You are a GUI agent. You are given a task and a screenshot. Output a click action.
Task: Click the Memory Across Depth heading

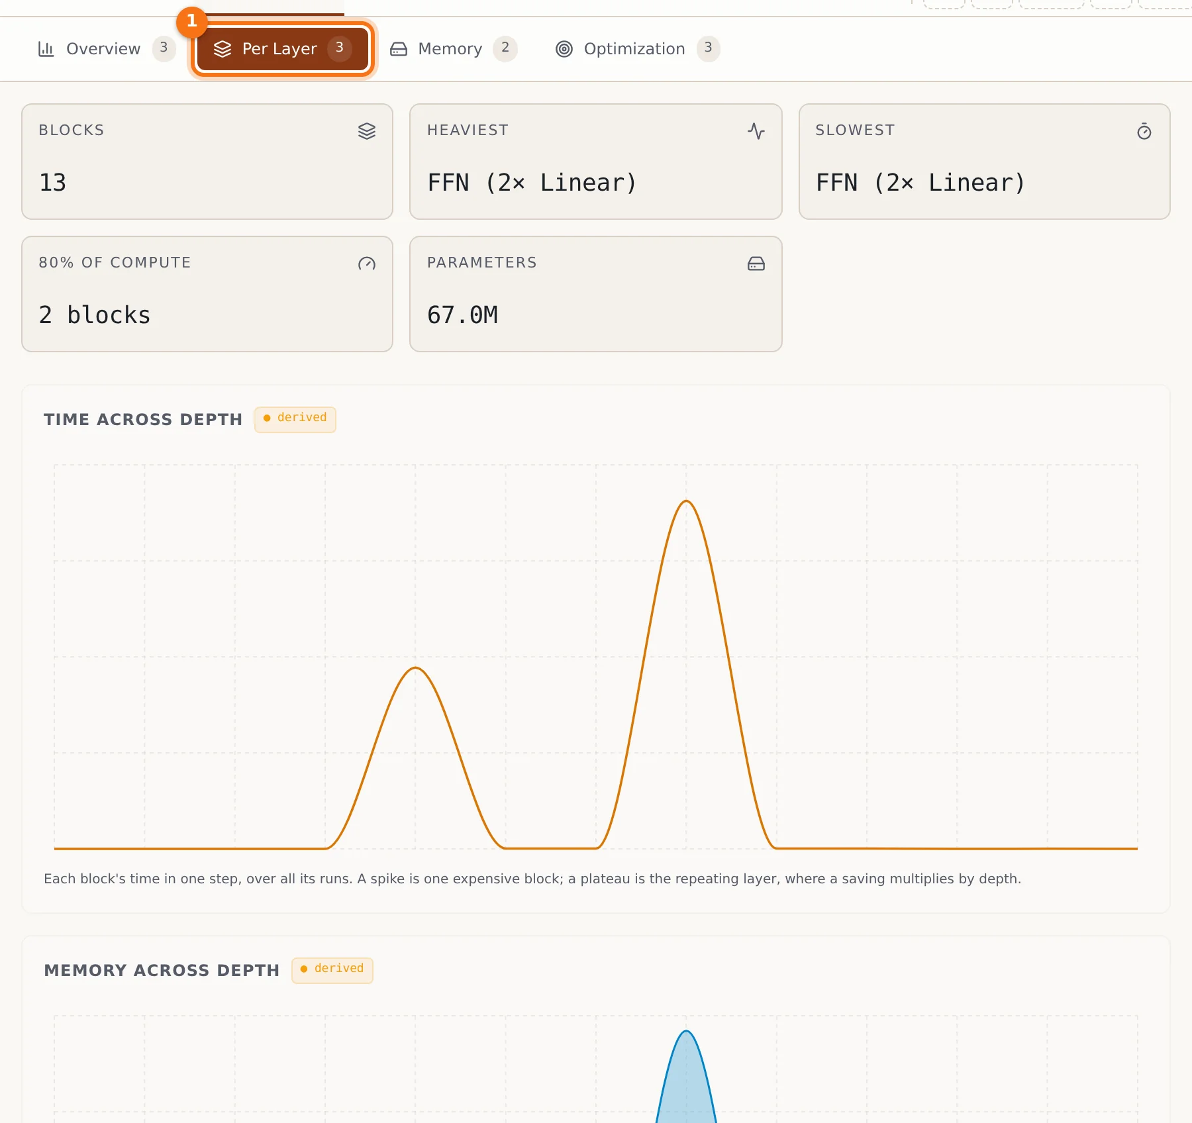[x=162, y=971]
